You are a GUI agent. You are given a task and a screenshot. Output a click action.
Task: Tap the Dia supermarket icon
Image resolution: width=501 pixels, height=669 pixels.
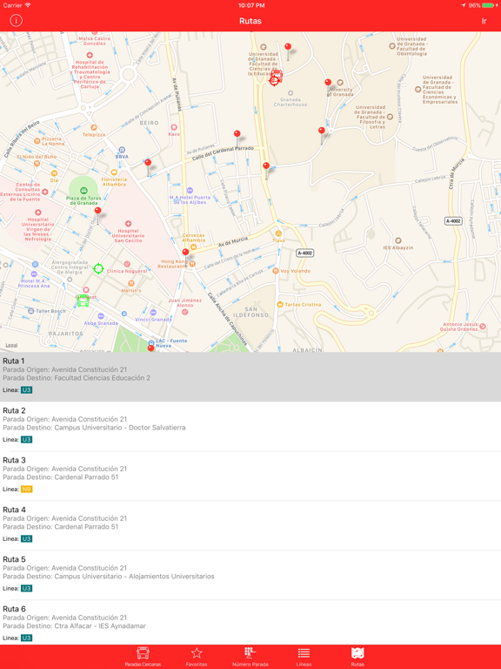(54, 173)
